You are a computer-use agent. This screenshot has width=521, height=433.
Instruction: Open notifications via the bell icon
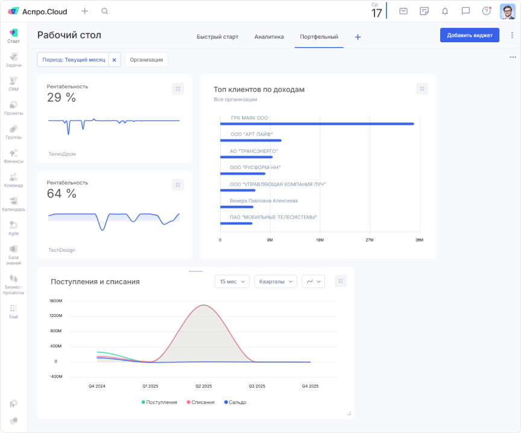click(x=444, y=10)
